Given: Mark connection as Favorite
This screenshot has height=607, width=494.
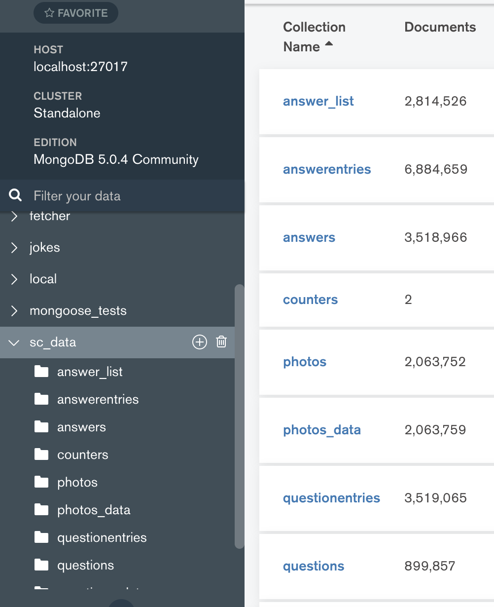Looking at the screenshot, I should (76, 13).
